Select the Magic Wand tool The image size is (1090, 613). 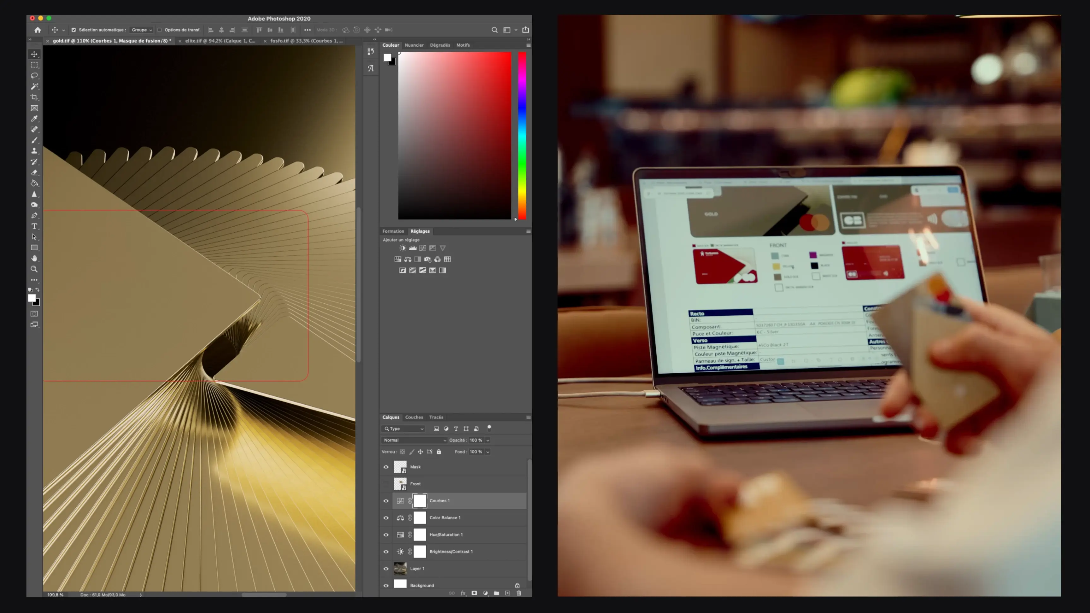(34, 86)
